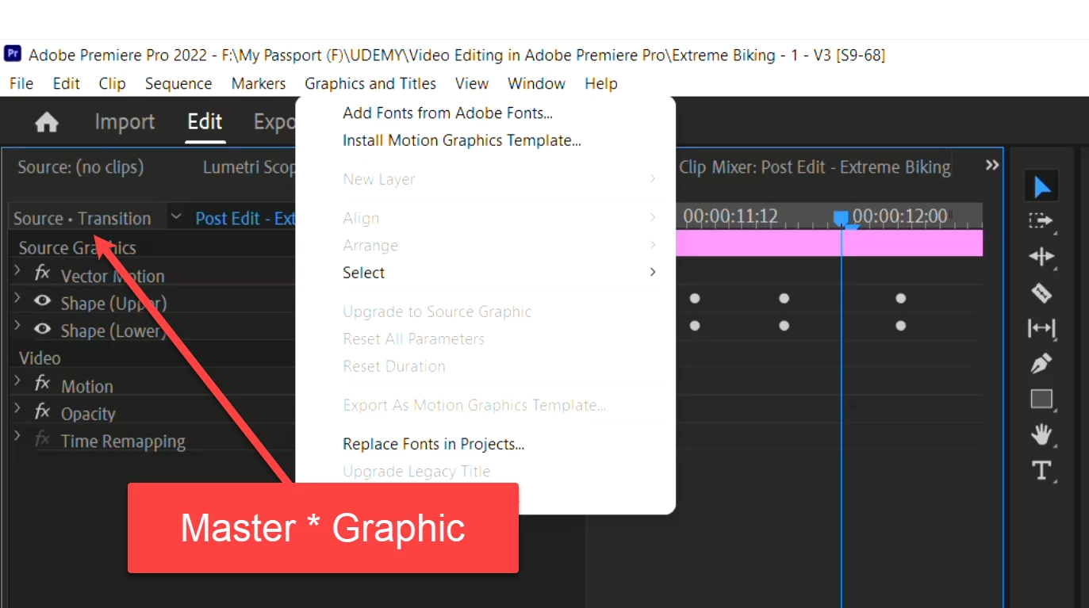The height and width of the screenshot is (608, 1089).
Task: Select the Track Select Forward tool
Action: click(1041, 221)
